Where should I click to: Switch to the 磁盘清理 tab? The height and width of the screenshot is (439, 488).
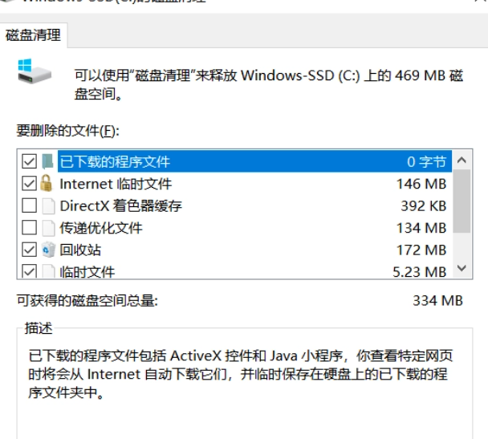point(35,35)
